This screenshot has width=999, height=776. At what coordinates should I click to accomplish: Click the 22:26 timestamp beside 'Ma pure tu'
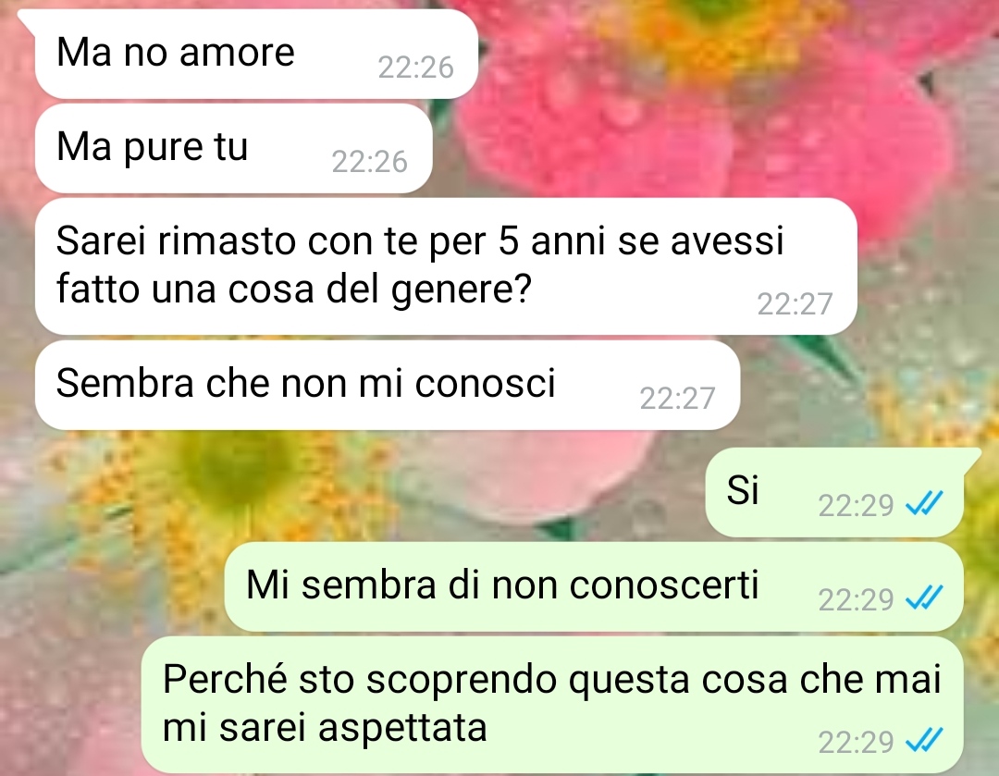[369, 162]
